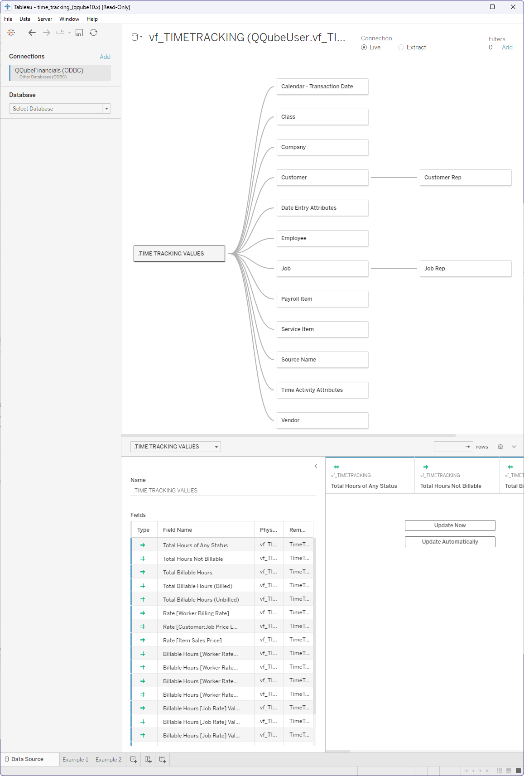Select the Customer Rep table node

[466, 178]
